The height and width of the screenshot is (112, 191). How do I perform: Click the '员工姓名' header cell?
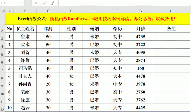(25, 29)
